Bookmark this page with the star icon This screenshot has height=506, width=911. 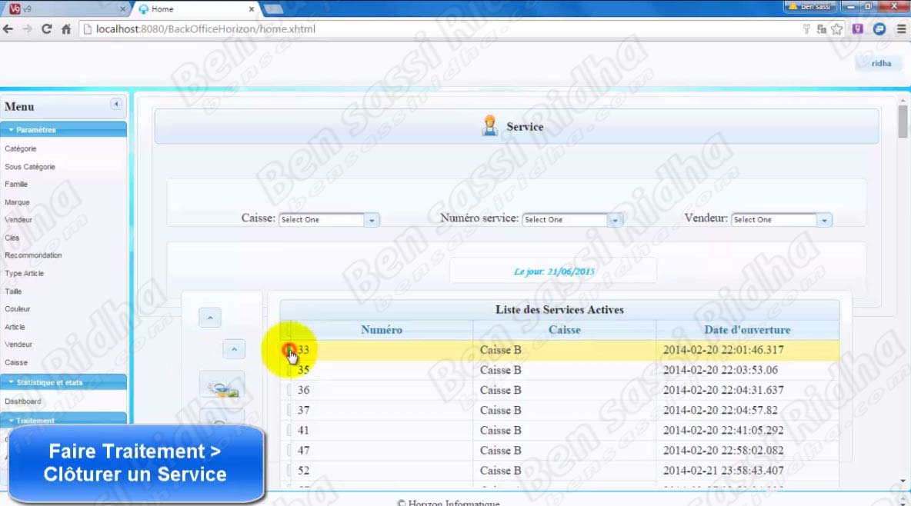point(836,29)
